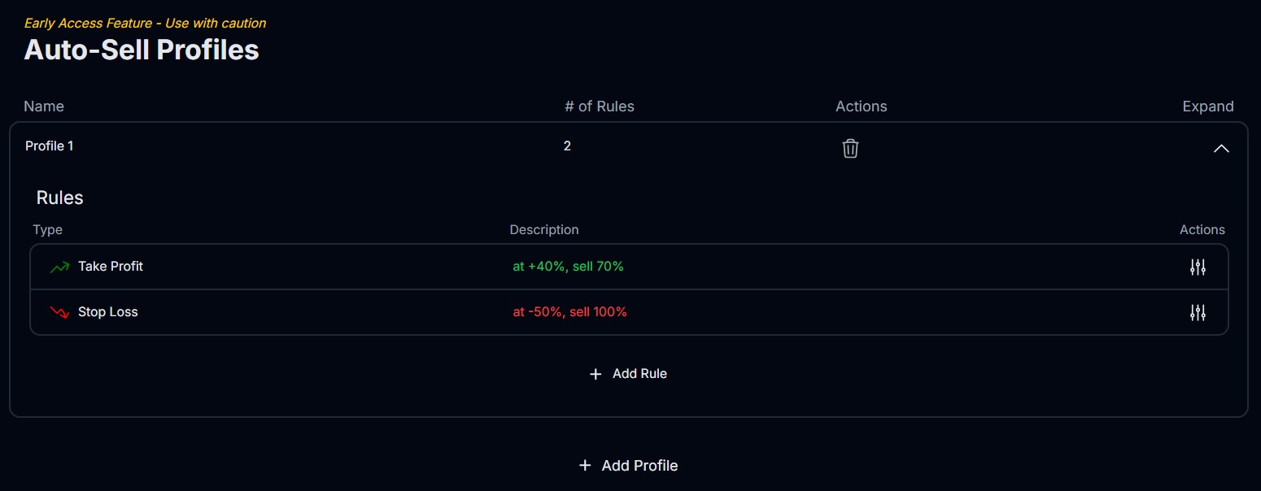This screenshot has width=1261, height=491.
Task: Click the Rules section heading
Action: click(60, 198)
